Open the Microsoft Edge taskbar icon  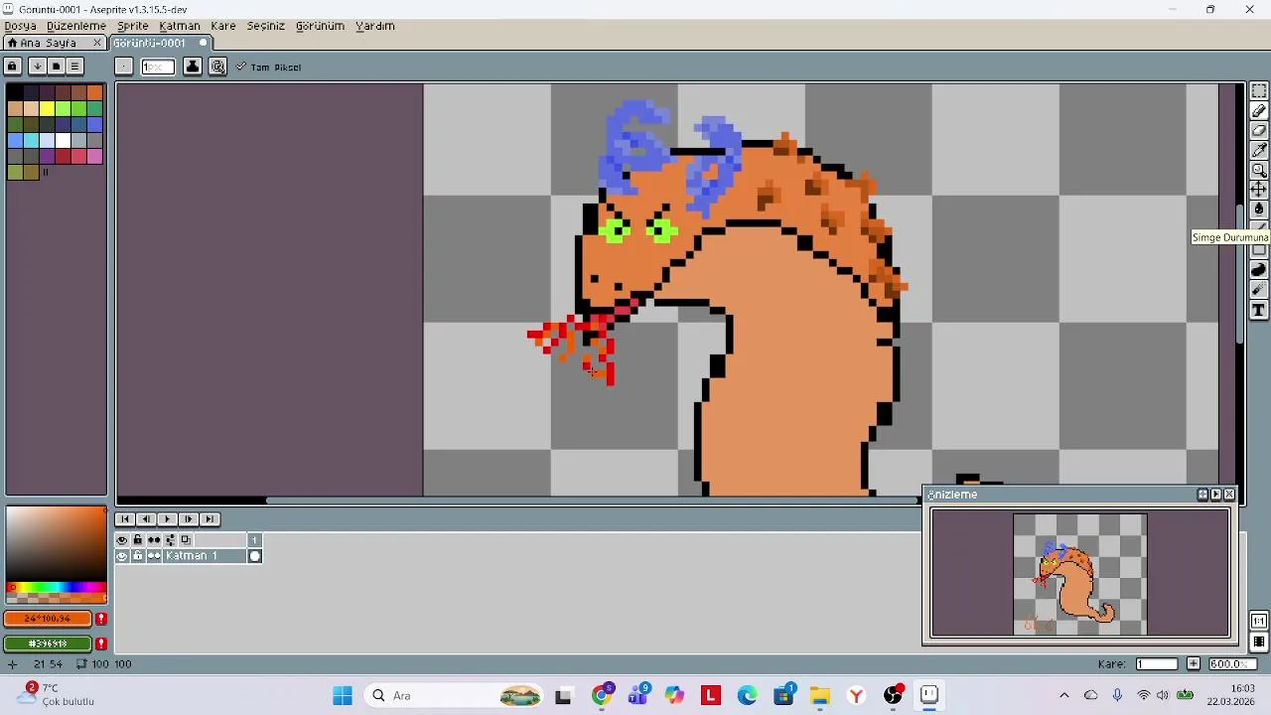747,696
